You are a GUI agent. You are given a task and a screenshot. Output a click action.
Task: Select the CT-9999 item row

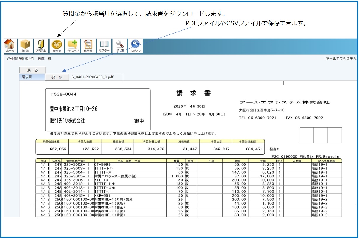(x=103, y=164)
